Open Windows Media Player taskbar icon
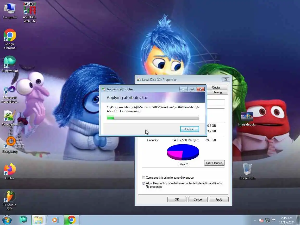 tap(55, 220)
